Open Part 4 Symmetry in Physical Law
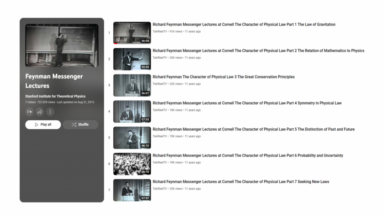The width and height of the screenshot is (384, 216). [x=247, y=103]
